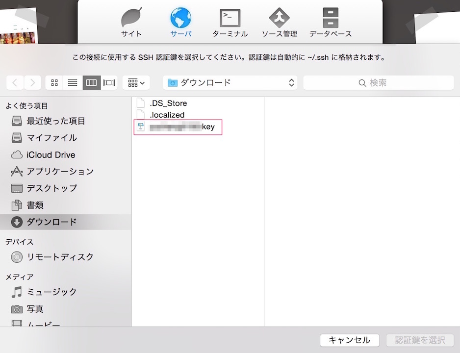This screenshot has width=460, height=353.
Task: Click the キャンセル button
Action: click(349, 340)
